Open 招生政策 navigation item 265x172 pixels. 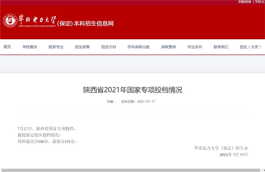[82, 47]
